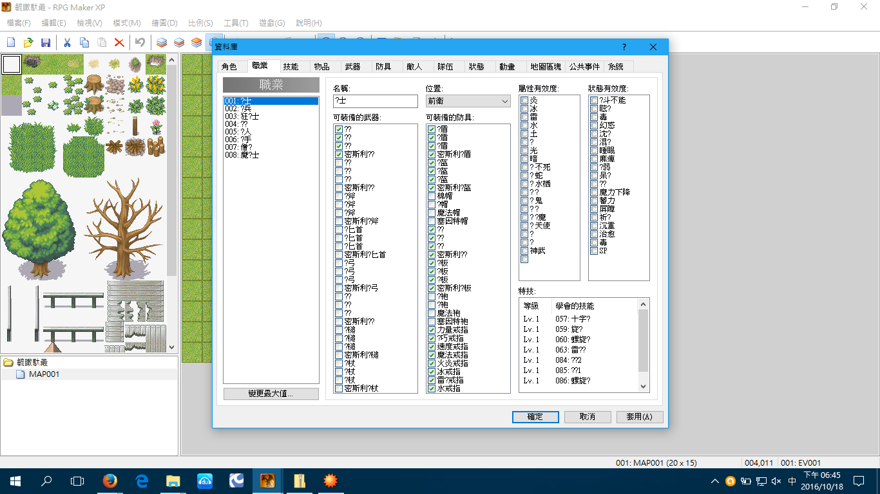Tick the 睡眠 state efficiency box
The width and height of the screenshot is (880, 494).
click(594, 151)
